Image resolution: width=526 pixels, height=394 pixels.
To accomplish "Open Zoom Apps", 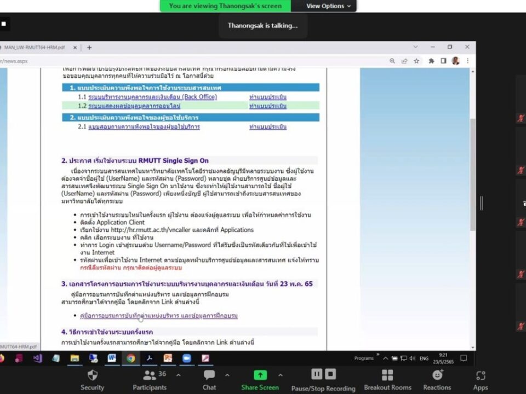I will coord(481,380).
